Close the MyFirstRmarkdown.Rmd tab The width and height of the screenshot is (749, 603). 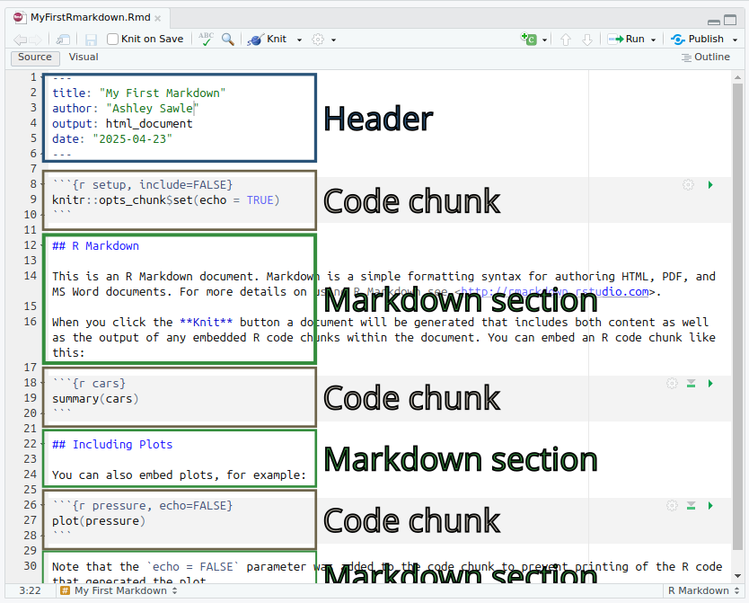(158, 18)
